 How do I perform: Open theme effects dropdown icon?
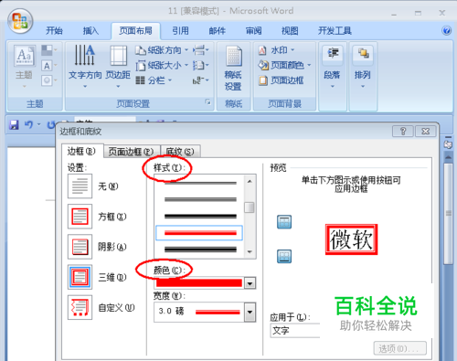tap(49, 80)
